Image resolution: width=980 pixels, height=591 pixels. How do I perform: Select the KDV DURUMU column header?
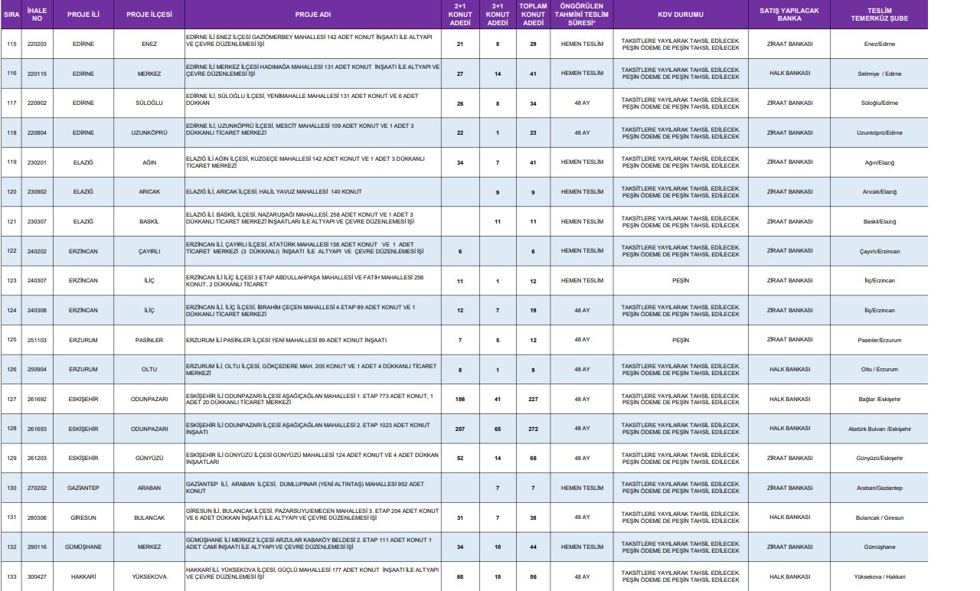pos(681,15)
